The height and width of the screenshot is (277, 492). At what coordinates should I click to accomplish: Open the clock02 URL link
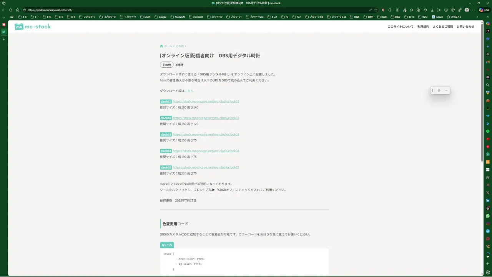[206, 118]
